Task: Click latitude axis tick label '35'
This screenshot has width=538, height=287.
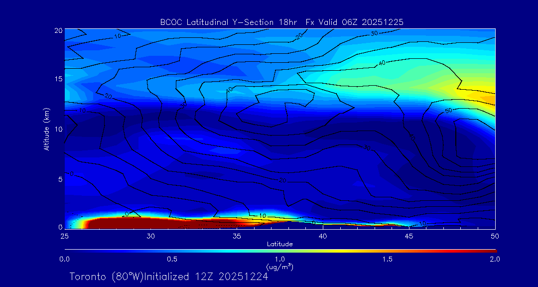Action: tap(237, 236)
